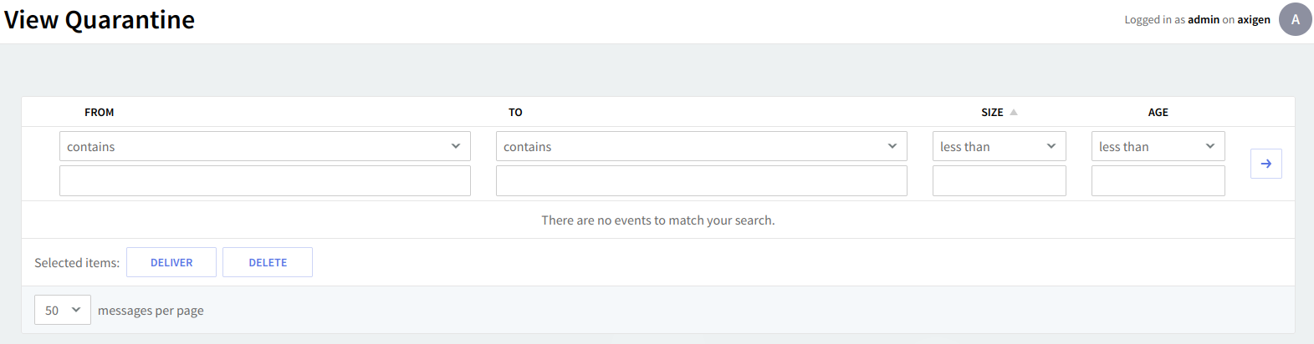1314x344 pixels.
Task: Sort by the TO column header
Action: point(515,112)
